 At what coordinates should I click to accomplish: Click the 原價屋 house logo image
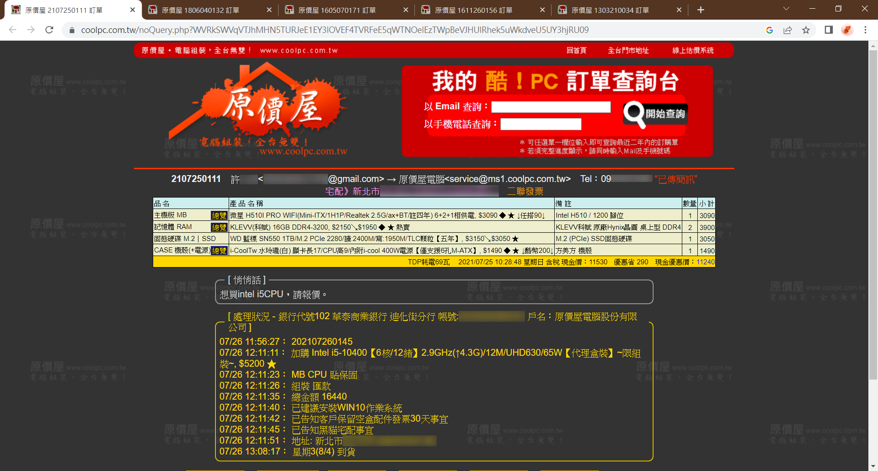258,110
